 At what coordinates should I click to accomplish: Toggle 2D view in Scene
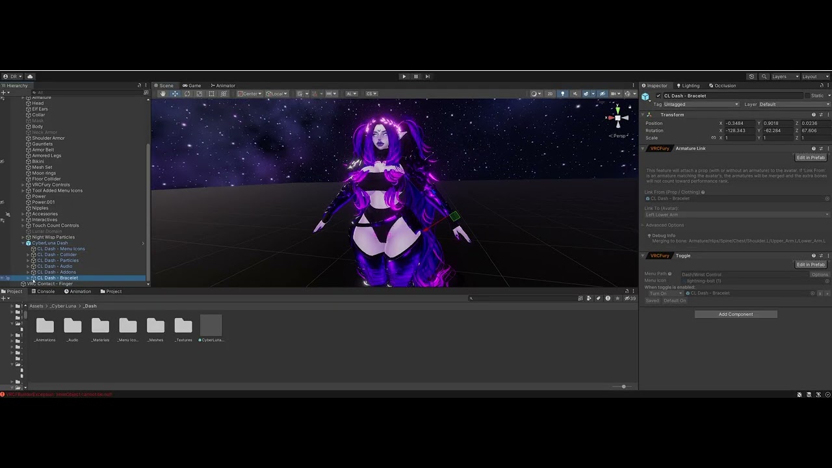click(550, 94)
